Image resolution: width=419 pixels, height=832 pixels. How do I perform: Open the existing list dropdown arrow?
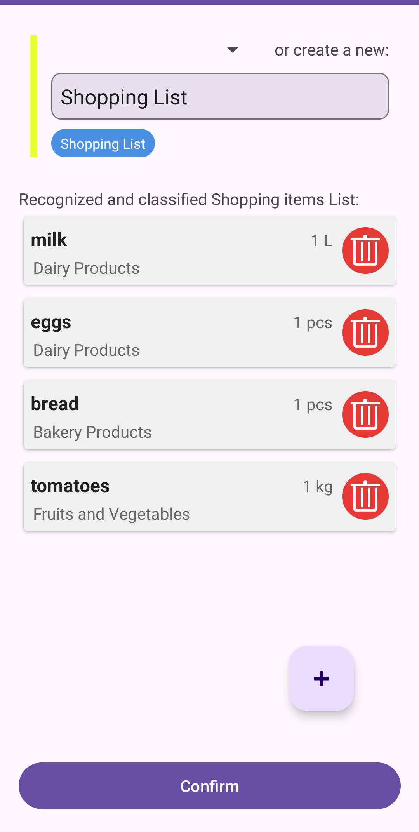pyautogui.click(x=232, y=50)
